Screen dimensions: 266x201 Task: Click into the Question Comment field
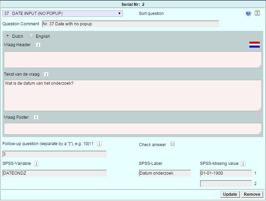[130, 24]
